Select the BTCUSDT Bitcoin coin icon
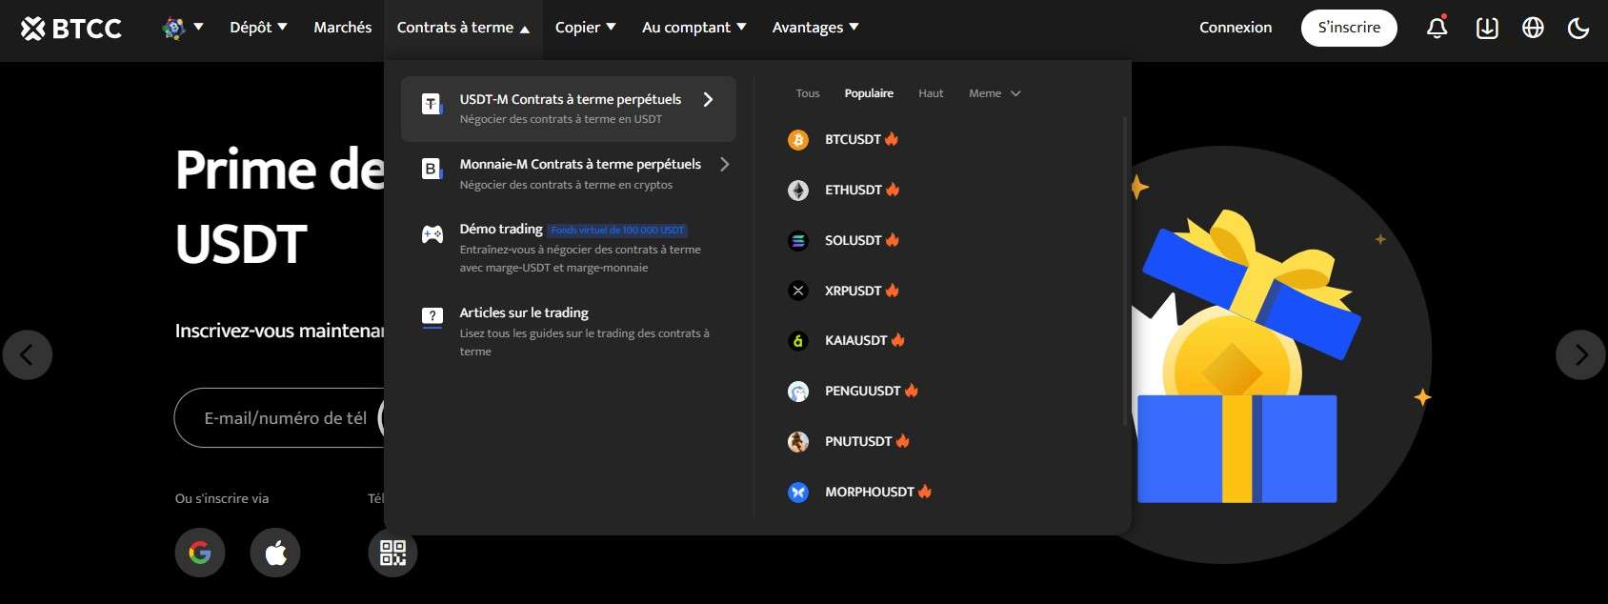Screen dimensions: 1608x604 coord(797,139)
